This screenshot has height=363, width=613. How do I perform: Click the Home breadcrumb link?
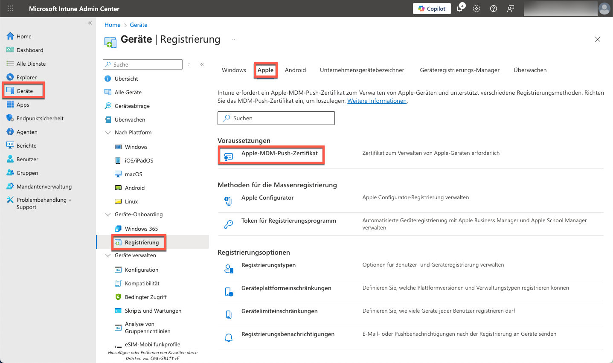coord(112,25)
